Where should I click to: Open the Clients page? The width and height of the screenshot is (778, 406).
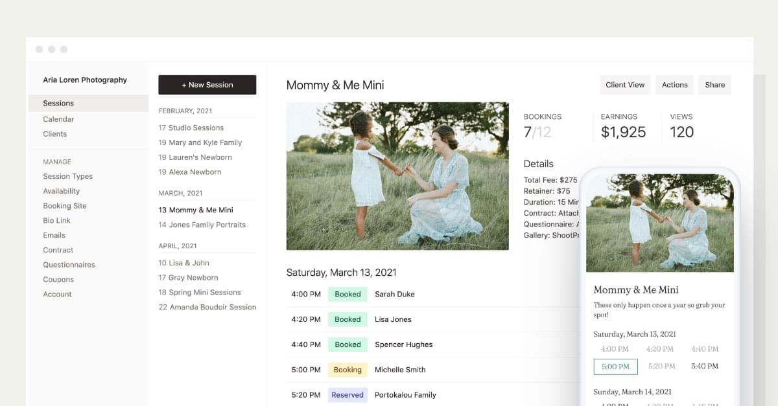click(x=54, y=134)
